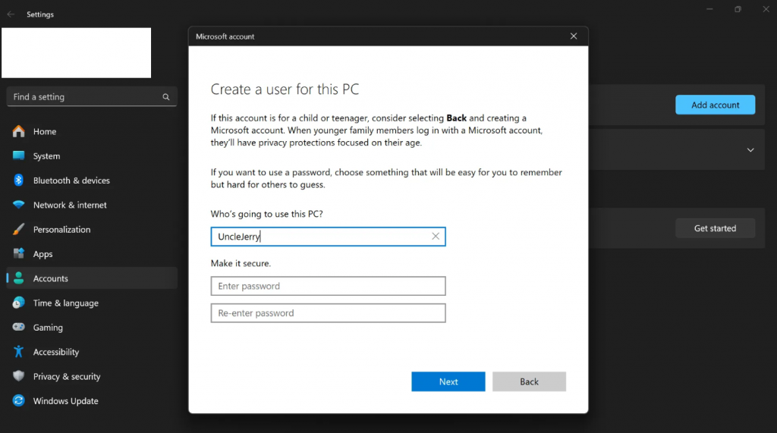Focus the username field containing UncleJerry
The height and width of the screenshot is (433, 777).
[x=328, y=237]
